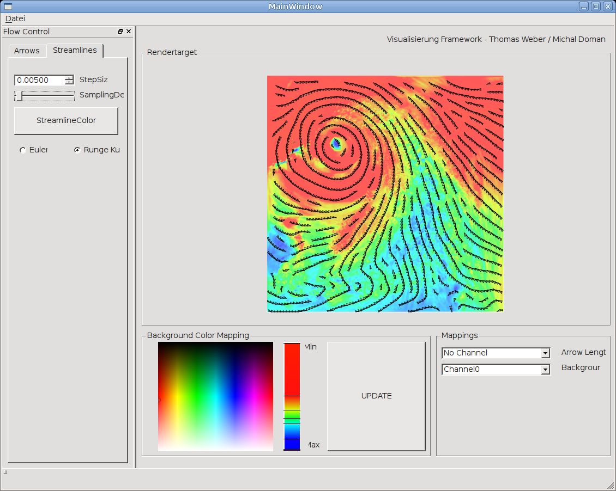Switch to the Streamlines tab
616x491 pixels.
click(x=75, y=50)
